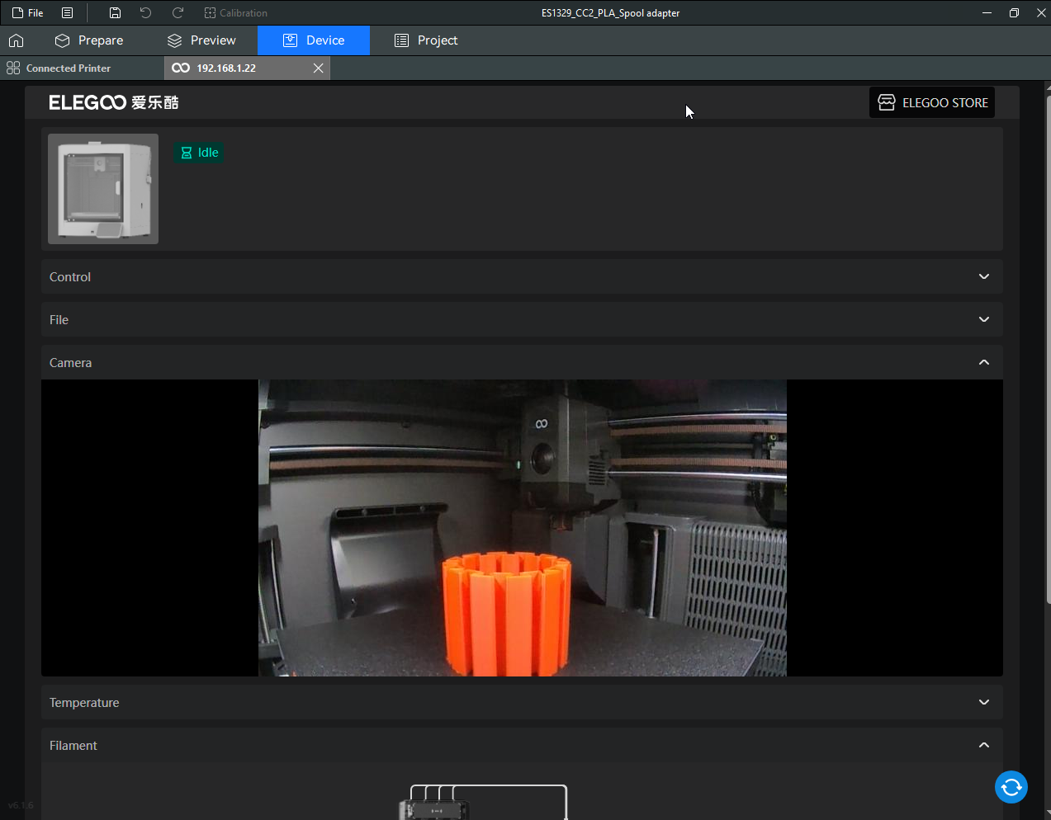Open the File menu

click(x=28, y=12)
